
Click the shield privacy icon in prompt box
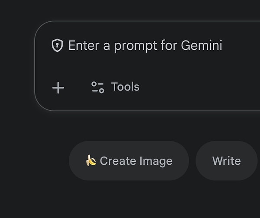pyautogui.click(x=57, y=45)
